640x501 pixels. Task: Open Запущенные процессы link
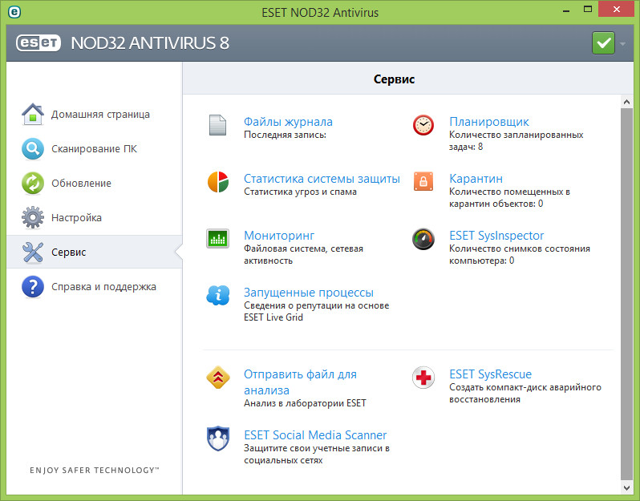[x=309, y=293]
